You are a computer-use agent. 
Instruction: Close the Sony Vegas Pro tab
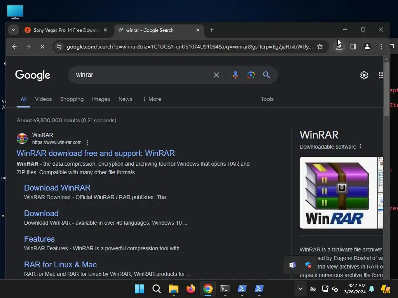coord(105,30)
